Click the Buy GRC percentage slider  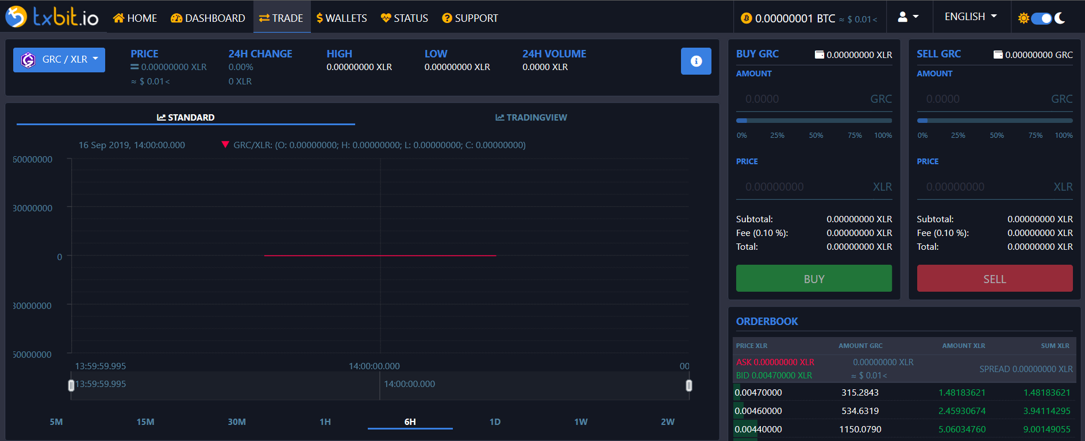[x=814, y=121]
